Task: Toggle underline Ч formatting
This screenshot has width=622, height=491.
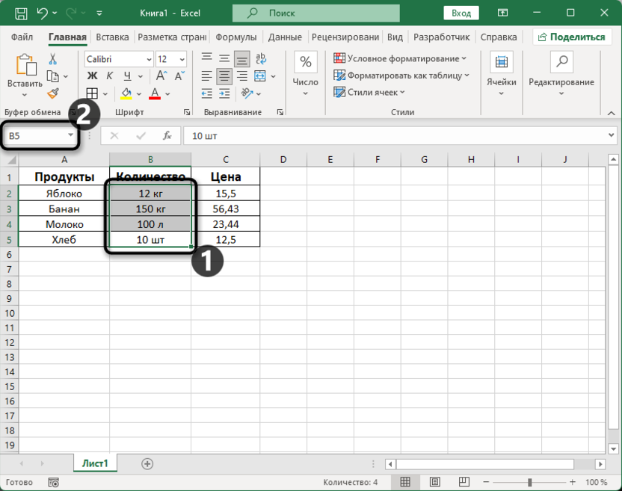Action: tap(127, 75)
